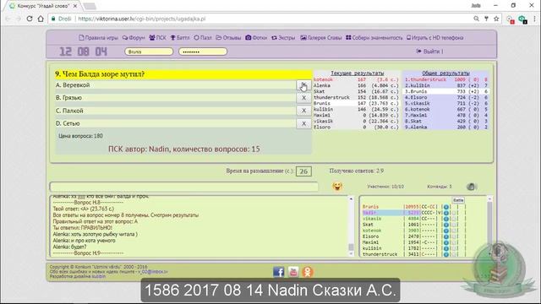Click blue arrow icon in Maxim1 row
Image resolution: width=541 pixels, height=304 pixels.
[445, 242]
